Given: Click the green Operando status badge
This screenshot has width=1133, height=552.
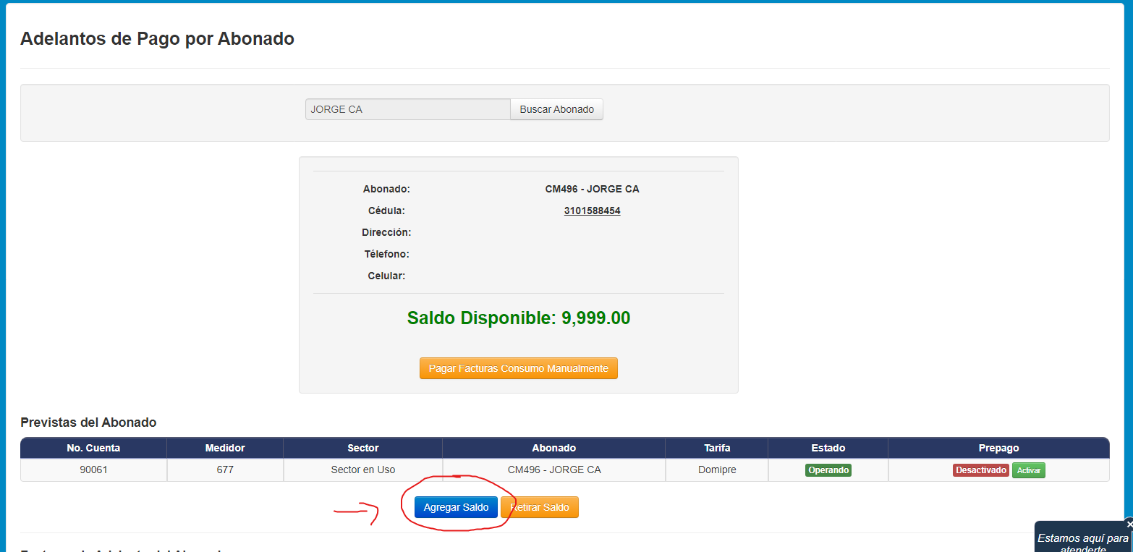Looking at the screenshot, I should (x=828, y=470).
